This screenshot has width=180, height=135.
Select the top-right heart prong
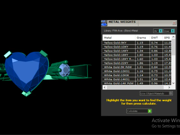coord(43,53)
